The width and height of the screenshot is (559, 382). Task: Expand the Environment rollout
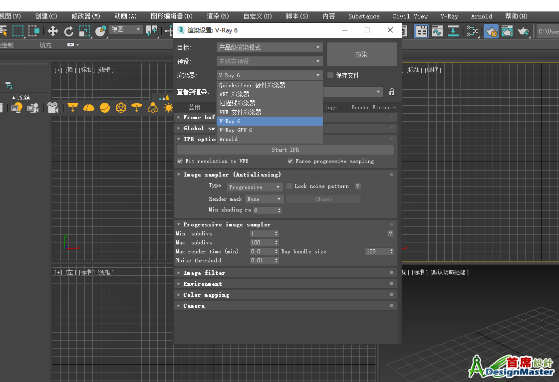pyautogui.click(x=285, y=284)
